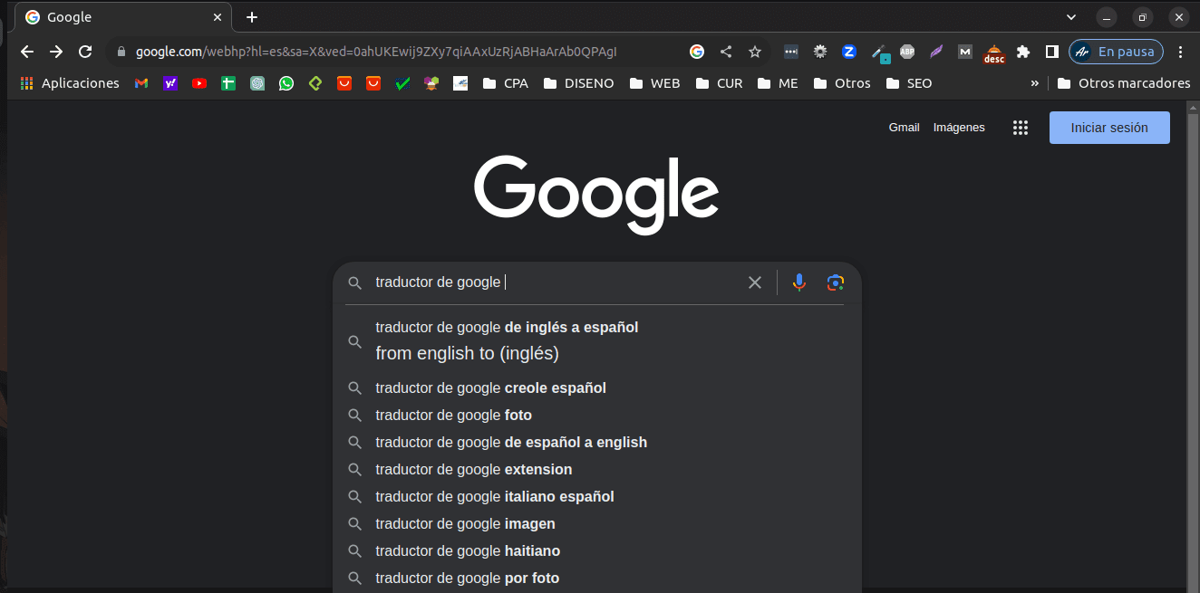The image size is (1200, 593).
Task: Open the YouTube bookmark icon
Action: 199,83
